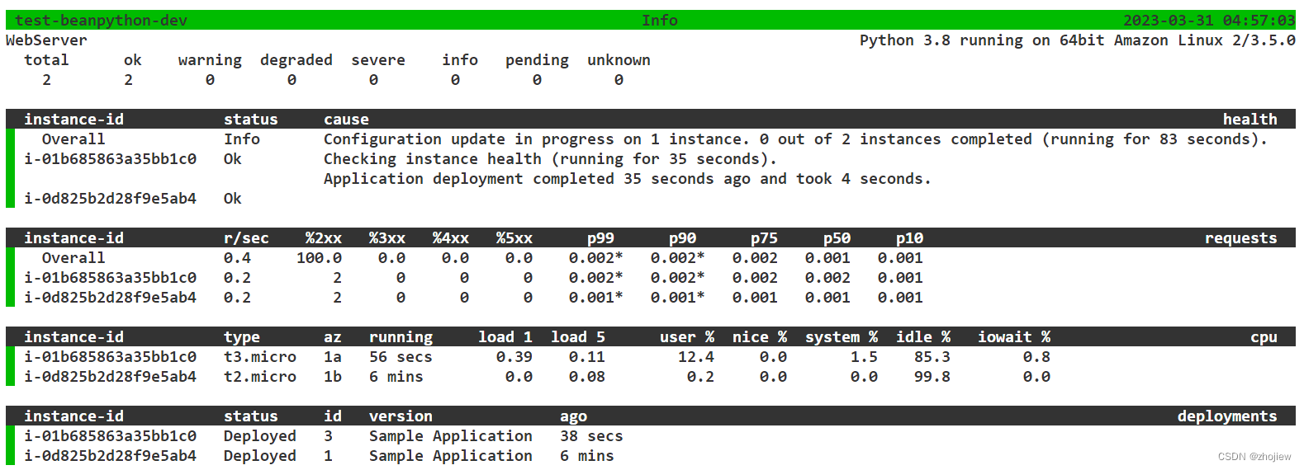
Task: Click instance i-0d825b2d28f9e5ab4 in the health table
Action: pos(110,199)
